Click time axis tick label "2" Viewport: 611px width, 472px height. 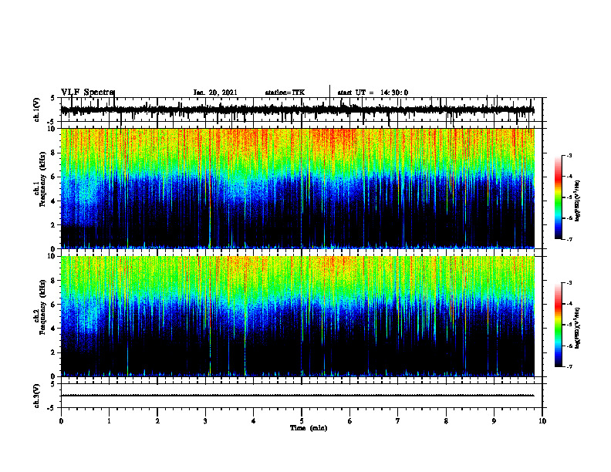157,421
